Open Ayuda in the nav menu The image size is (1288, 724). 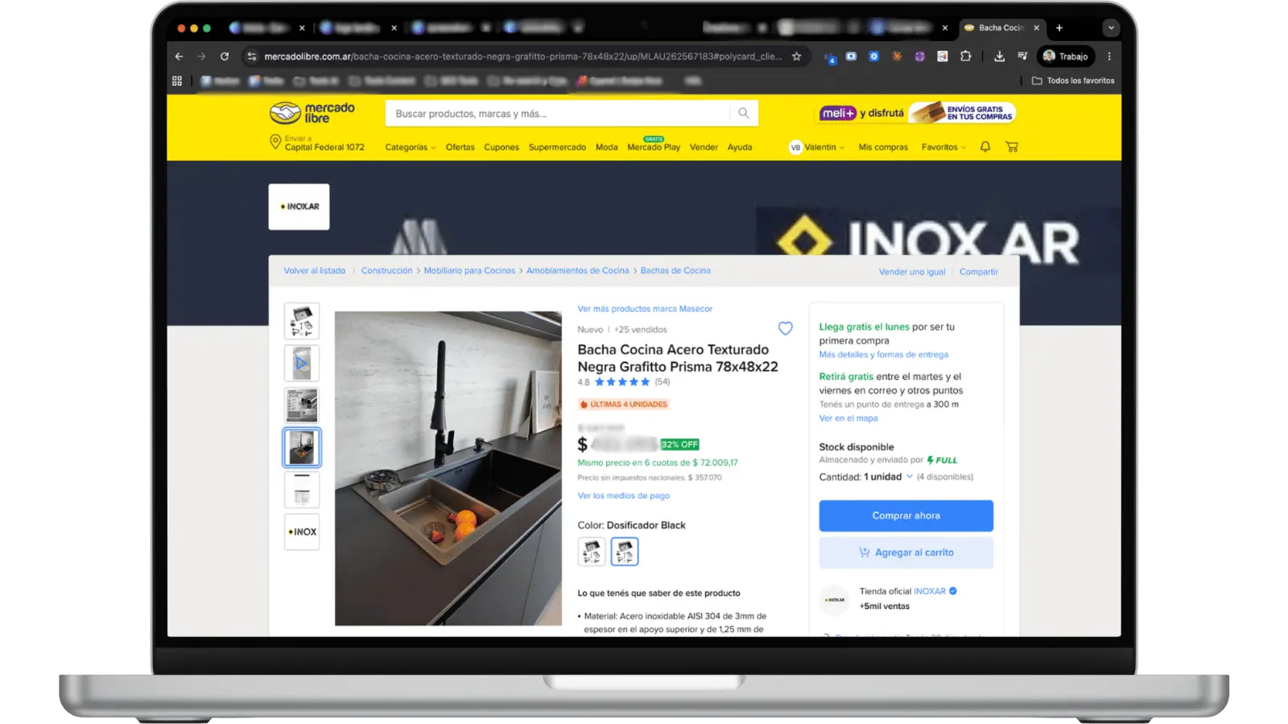pos(740,147)
